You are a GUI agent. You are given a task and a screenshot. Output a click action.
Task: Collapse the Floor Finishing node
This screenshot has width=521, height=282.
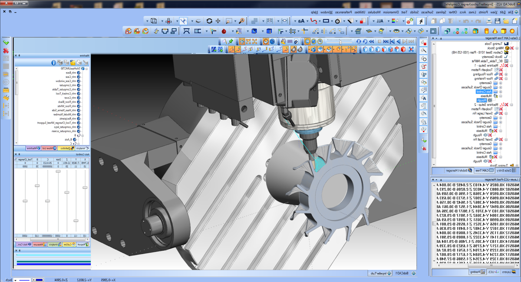[506, 78]
